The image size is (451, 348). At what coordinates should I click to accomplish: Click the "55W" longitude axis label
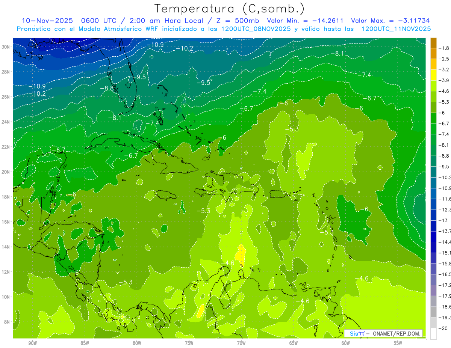pos(398,343)
